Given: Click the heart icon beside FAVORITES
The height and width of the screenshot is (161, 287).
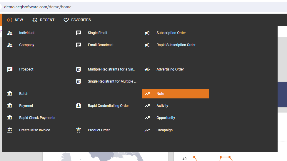Looking at the screenshot, I should pyautogui.click(x=66, y=20).
